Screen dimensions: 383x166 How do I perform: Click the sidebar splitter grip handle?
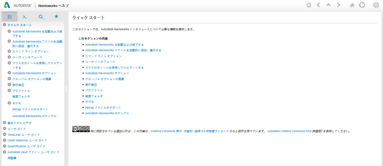66,89
